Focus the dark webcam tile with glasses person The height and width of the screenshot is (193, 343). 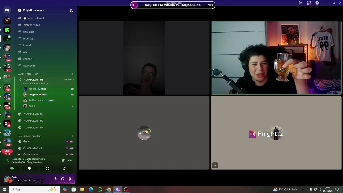(x=144, y=58)
